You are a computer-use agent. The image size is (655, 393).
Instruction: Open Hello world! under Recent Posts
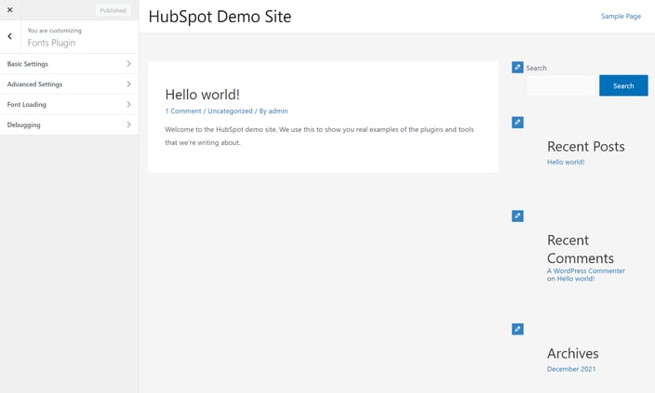[566, 162]
